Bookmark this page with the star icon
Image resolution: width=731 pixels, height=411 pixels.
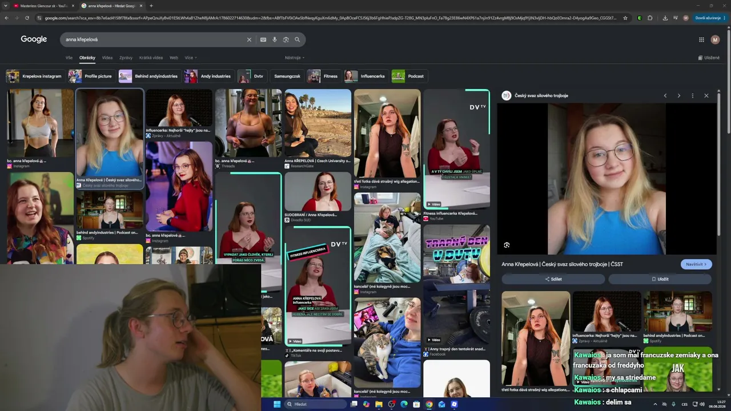coord(625,18)
